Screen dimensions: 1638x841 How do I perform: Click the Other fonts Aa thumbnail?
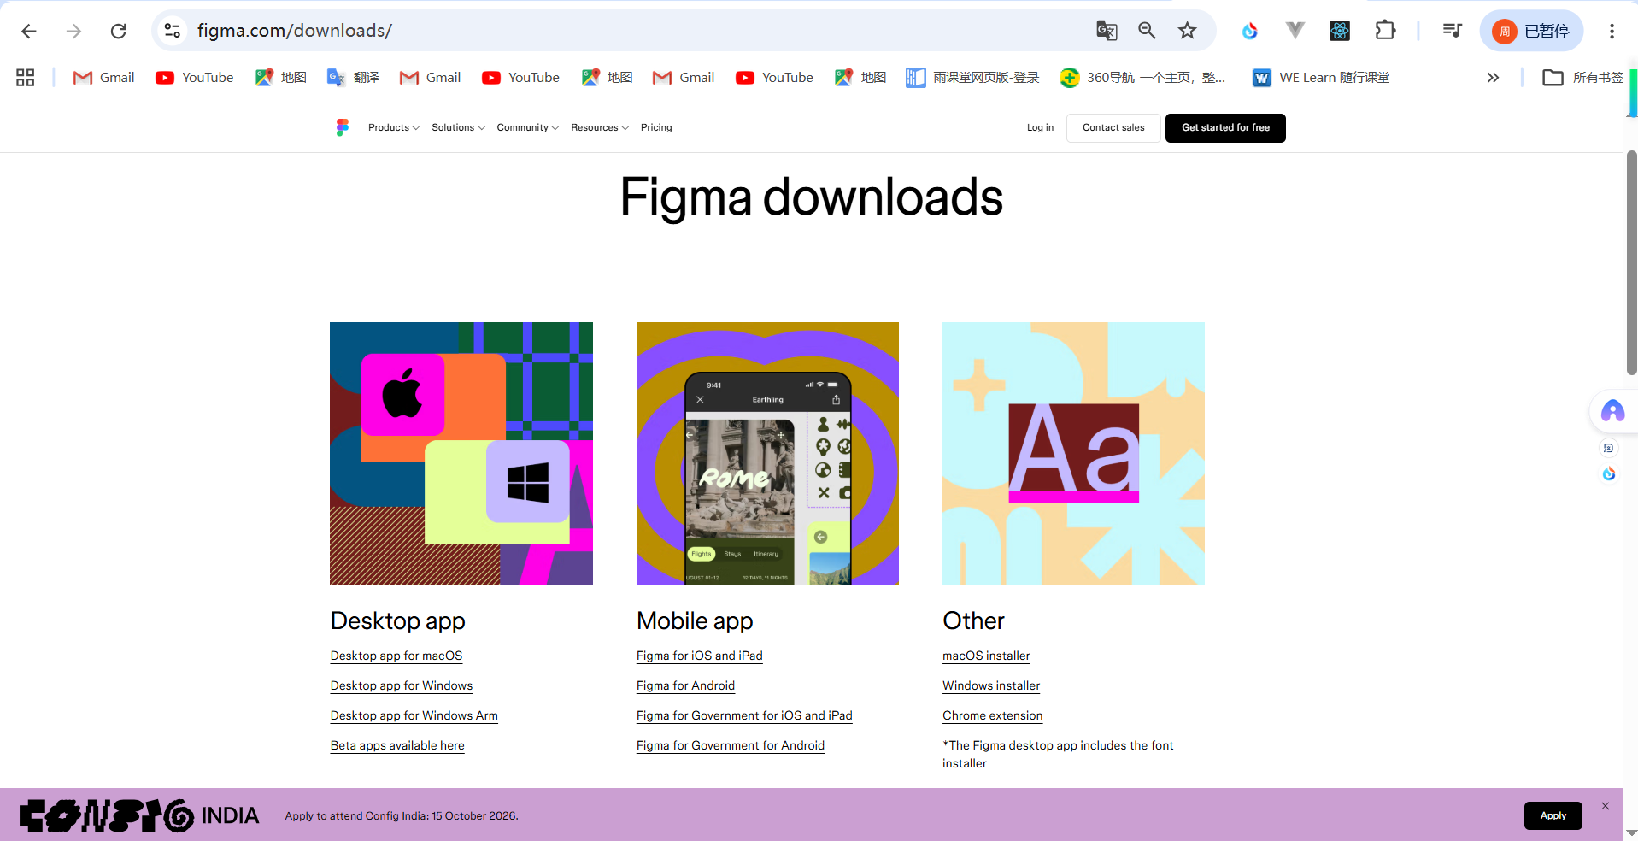tap(1073, 453)
